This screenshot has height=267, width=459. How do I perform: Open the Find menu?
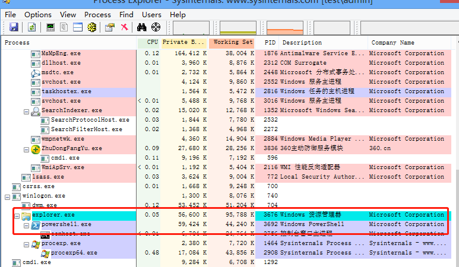(x=126, y=15)
